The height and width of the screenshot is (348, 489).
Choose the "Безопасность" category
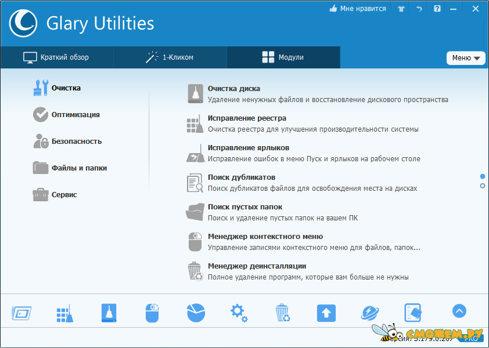(67, 141)
